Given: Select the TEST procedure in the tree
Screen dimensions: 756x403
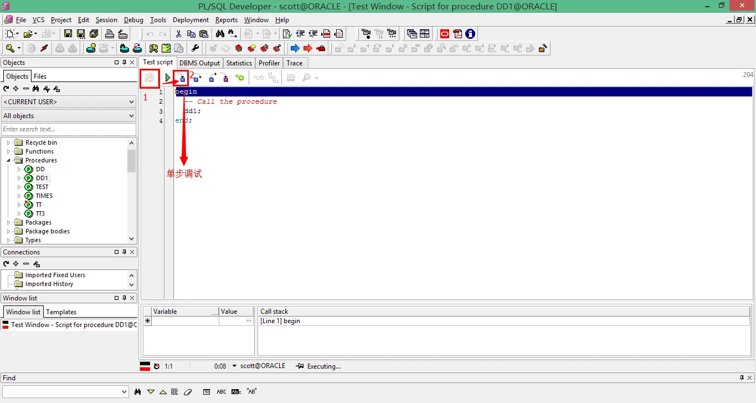Looking at the screenshot, I should pos(42,187).
